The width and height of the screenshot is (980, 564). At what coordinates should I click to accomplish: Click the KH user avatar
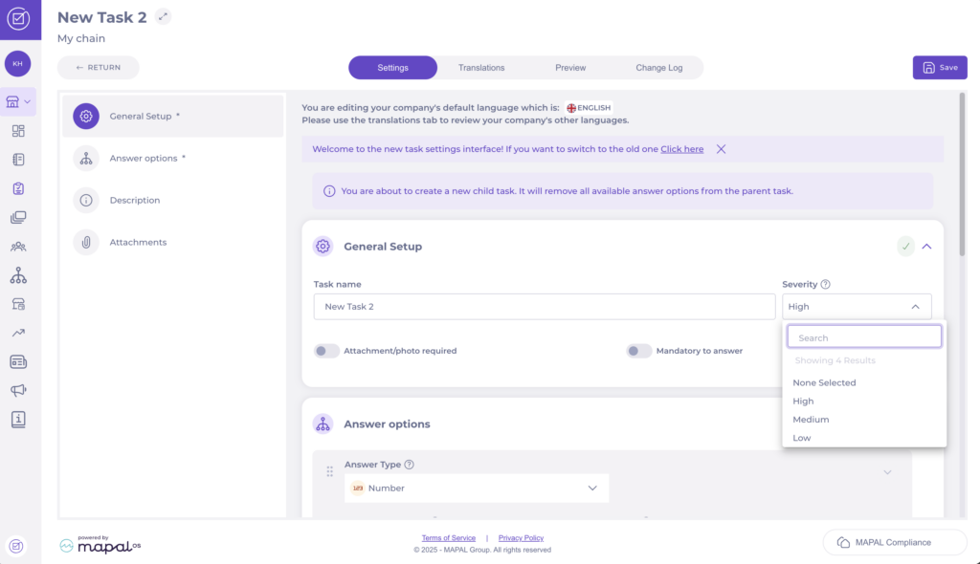click(x=18, y=63)
